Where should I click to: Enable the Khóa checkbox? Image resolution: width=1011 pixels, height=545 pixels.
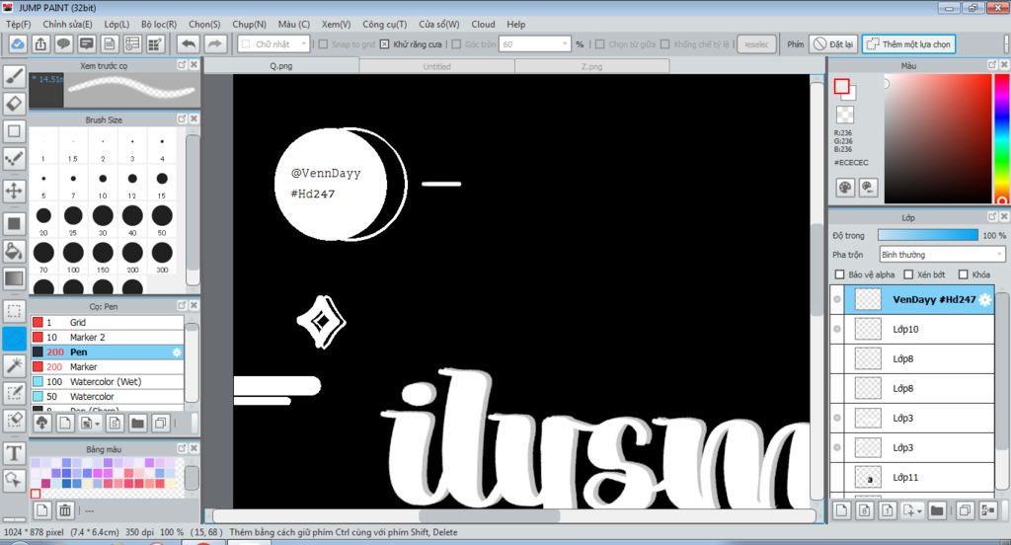coord(964,274)
